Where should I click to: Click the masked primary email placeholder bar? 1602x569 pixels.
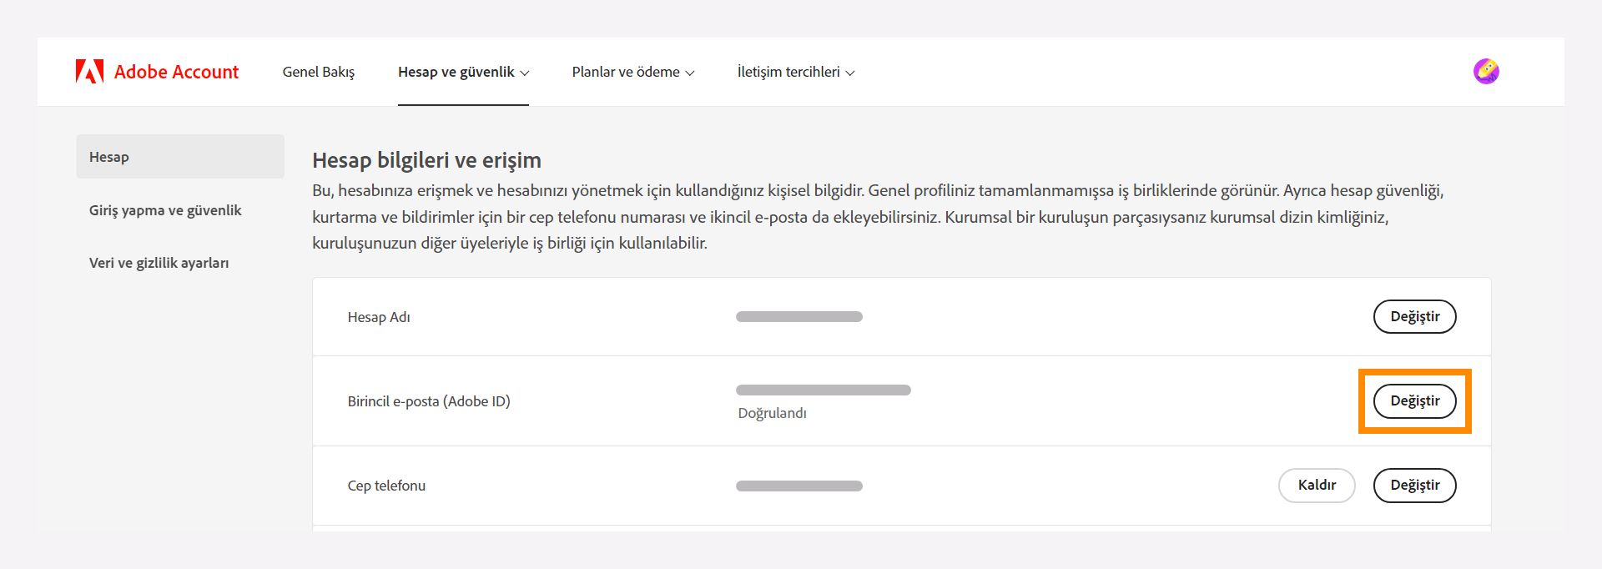coord(824,389)
